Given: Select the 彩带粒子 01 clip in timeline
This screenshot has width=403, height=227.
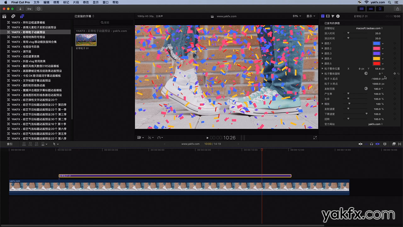Looking at the screenshot, I should coord(175,176).
